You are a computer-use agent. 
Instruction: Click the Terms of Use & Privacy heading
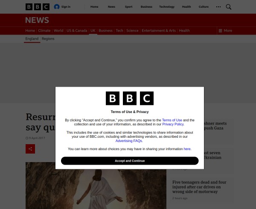point(130,112)
